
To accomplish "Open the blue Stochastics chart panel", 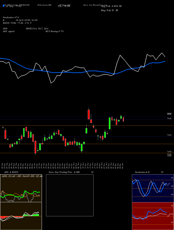I will point(153,188).
